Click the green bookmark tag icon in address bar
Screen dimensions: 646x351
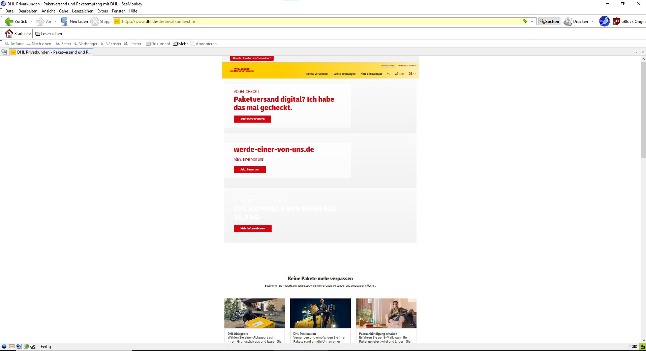click(525, 22)
